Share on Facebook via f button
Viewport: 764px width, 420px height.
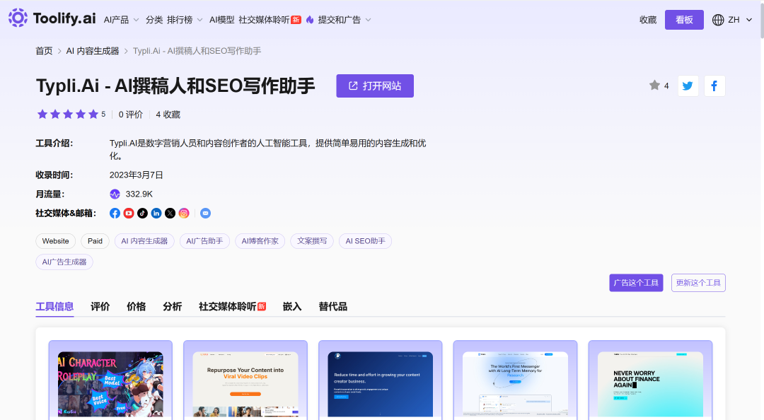(x=714, y=86)
